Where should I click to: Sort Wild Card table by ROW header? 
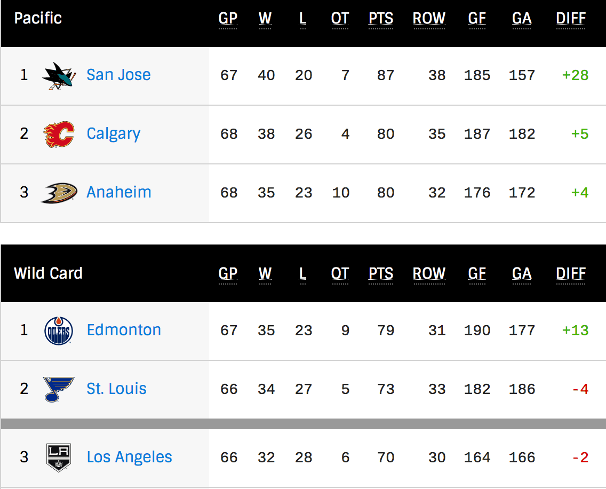coord(429,274)
